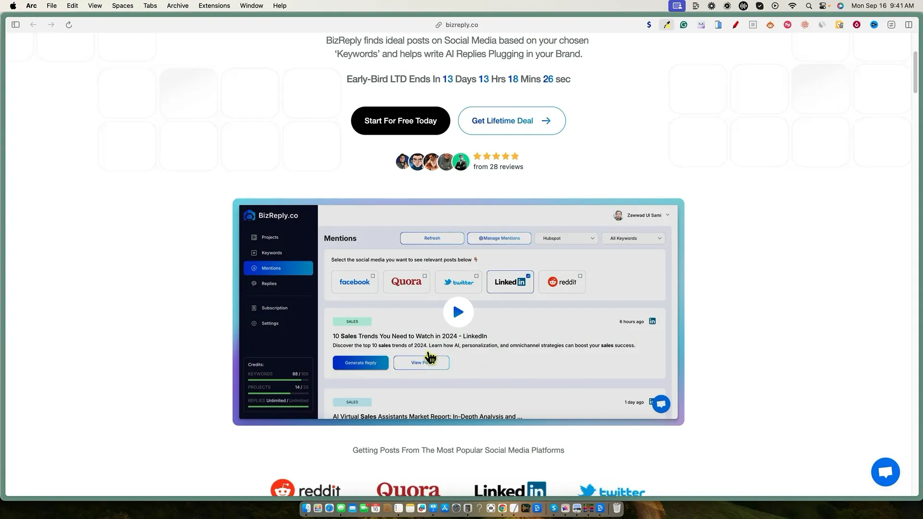Click the page vertical scrollbar

point(915,72)
